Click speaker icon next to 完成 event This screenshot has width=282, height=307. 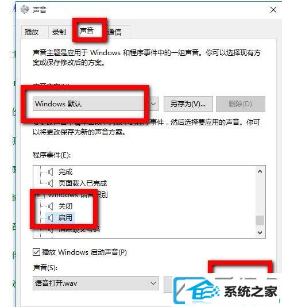(51, 172)
